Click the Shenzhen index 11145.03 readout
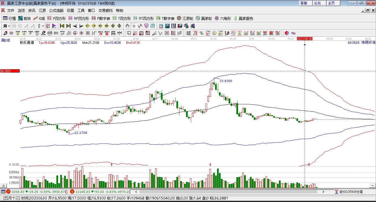This screenshot has height=202, width=376. [83, 192]
